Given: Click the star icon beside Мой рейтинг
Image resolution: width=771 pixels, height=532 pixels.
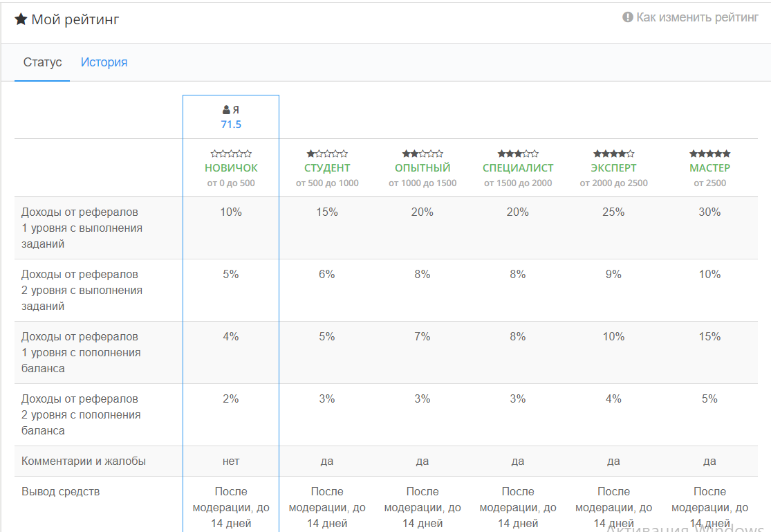Looking at the screenshot, I should tap(21, 19).
